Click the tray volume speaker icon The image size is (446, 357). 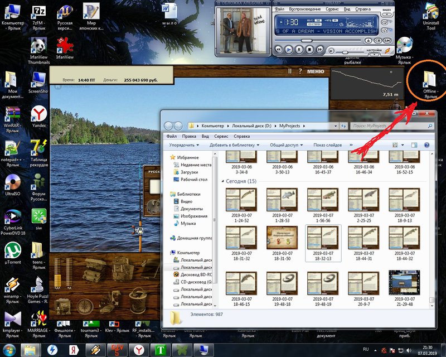409,350
